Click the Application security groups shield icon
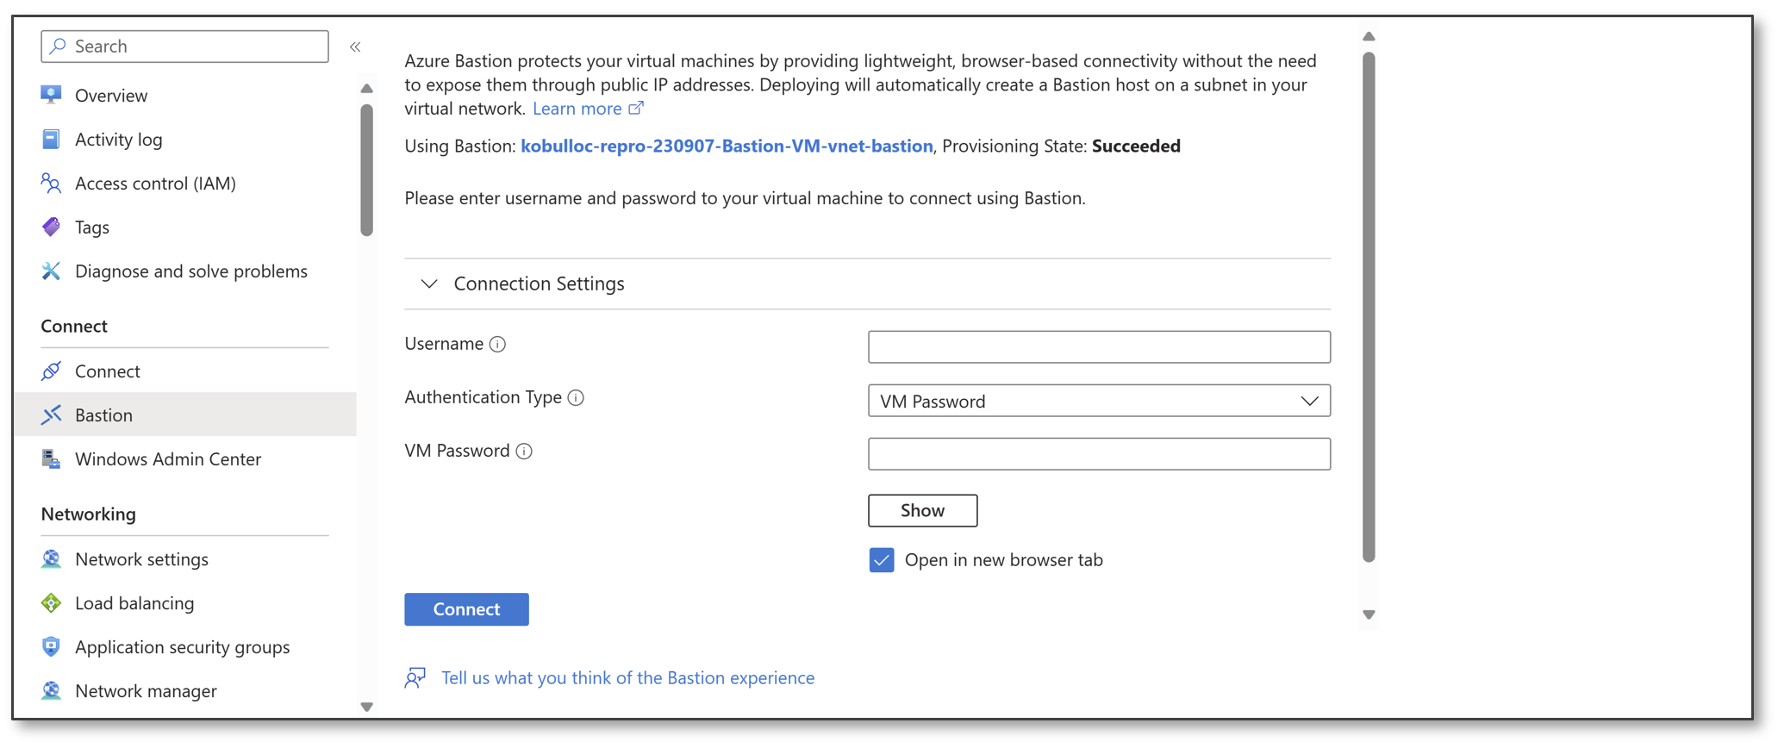Image resolution: width=1778 pixels, height=748 pixels. [x=51, y=646]
